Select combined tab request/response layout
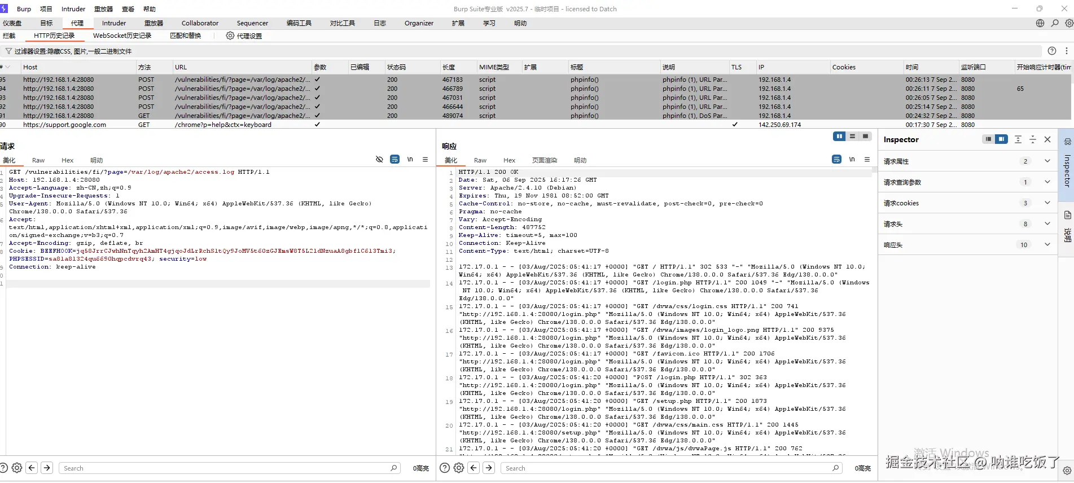This screenshot has width=1074, height=483. click(x=865, y=137)
